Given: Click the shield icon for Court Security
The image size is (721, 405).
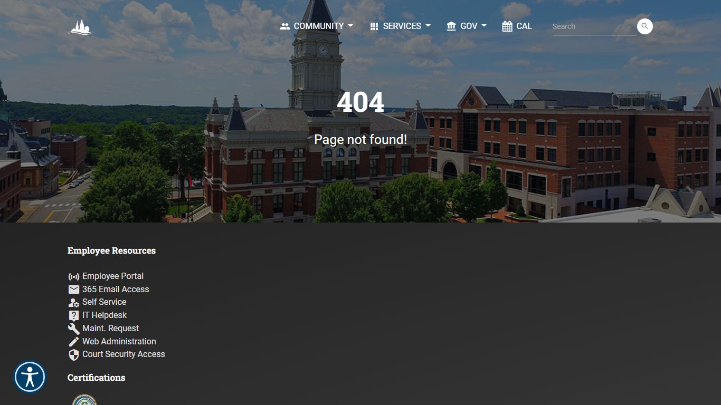Looking at the screenshot, I should (x=74, y=355).
